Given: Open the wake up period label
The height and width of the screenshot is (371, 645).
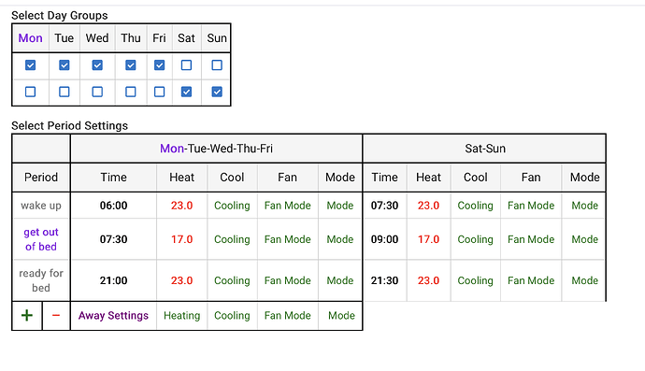Looking at the screenshot, I should [41, 206].
